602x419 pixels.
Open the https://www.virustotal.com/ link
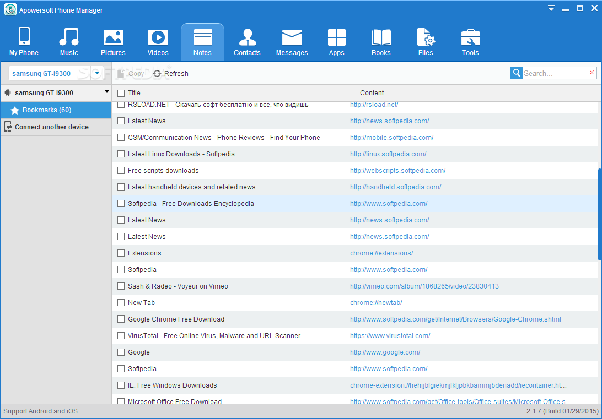pyautogui.click(x=390, y=335)
